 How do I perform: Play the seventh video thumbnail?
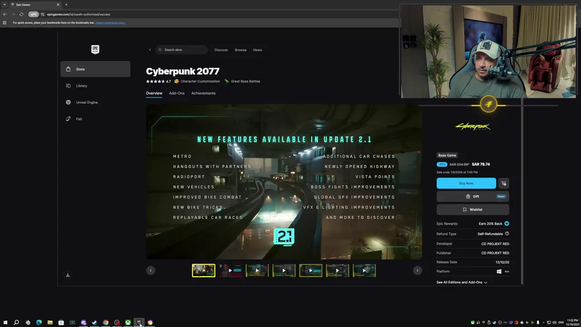pyautogui.click(x=364, y=271)
